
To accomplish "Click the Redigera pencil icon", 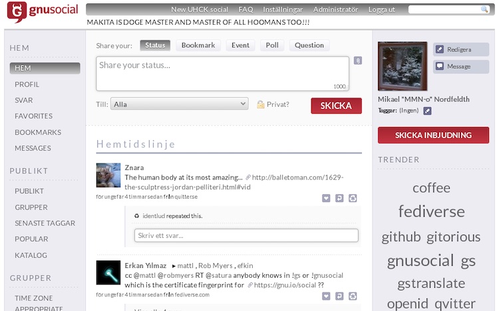I will click(x=440, y=49).
